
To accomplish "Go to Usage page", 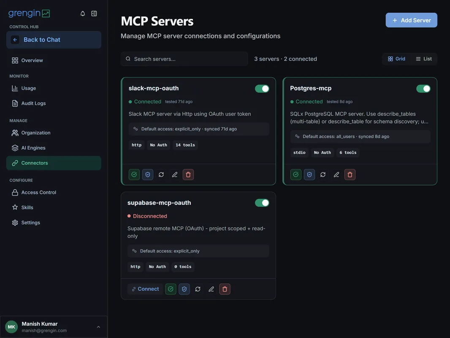I will (x=54, y=88).
